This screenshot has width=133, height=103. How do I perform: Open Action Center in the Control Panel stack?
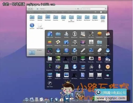tap(50, 35)
